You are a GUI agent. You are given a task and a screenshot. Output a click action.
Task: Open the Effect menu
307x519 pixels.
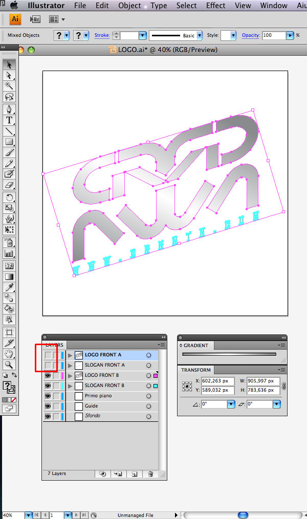coord(215,6)
